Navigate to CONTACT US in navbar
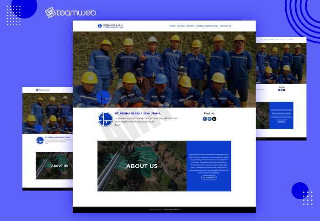 tap(225, 26)
